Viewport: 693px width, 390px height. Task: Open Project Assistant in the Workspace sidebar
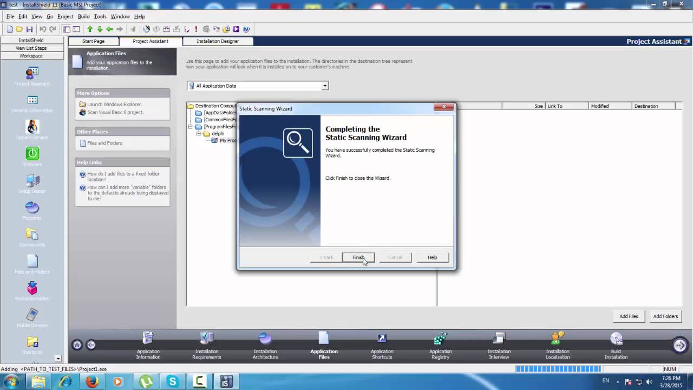pos(32,76)
